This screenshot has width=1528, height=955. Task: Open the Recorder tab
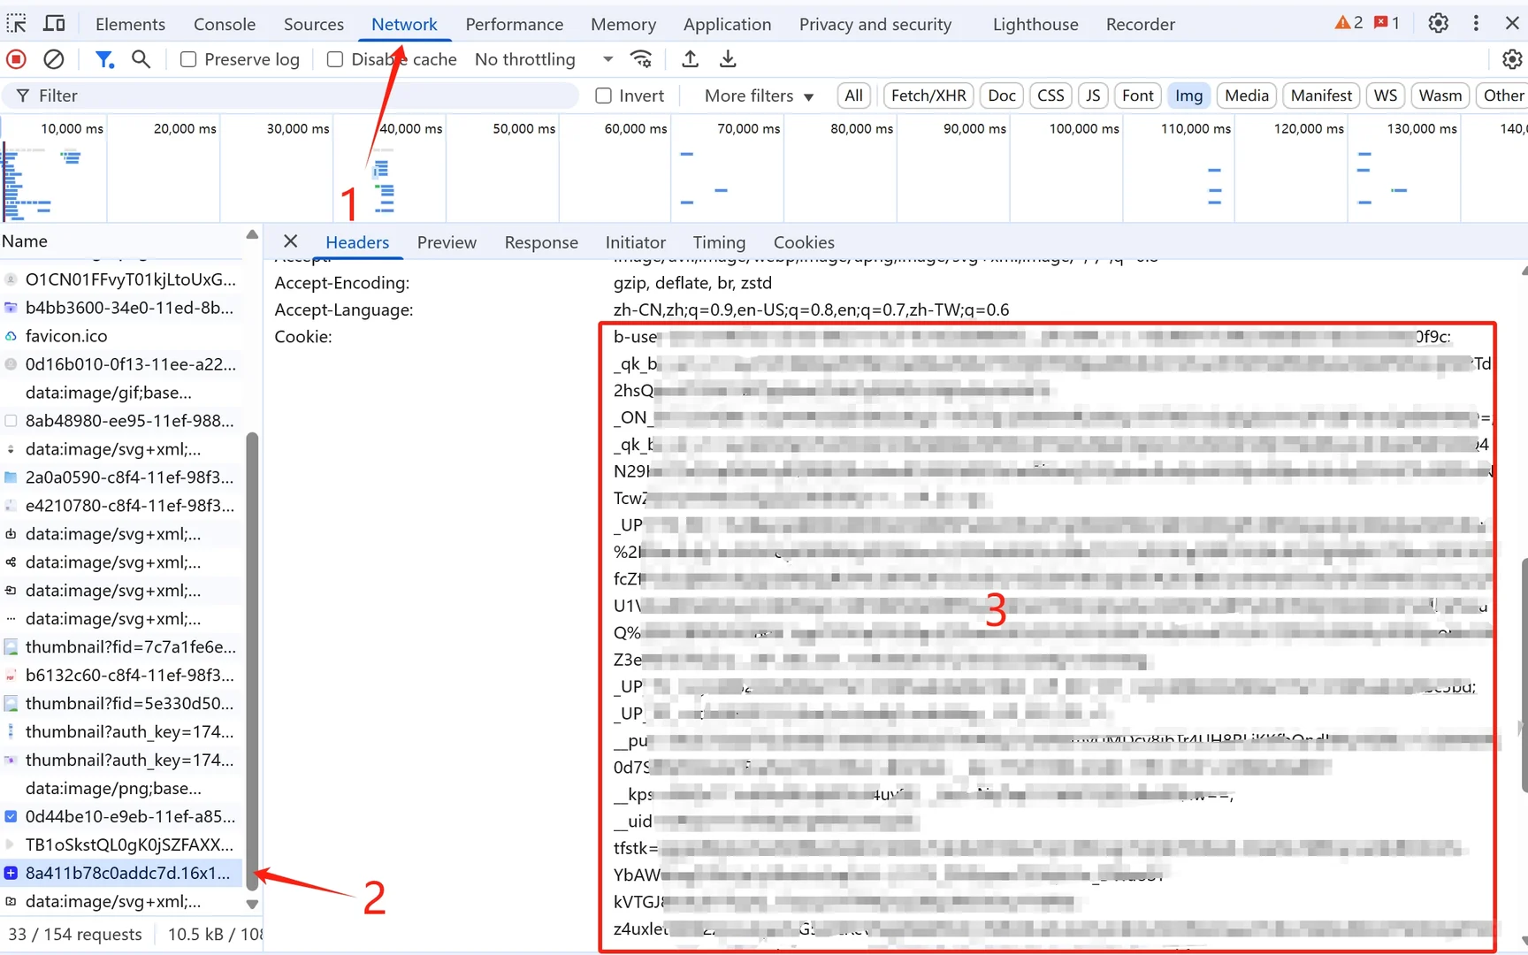(1141, 24)
